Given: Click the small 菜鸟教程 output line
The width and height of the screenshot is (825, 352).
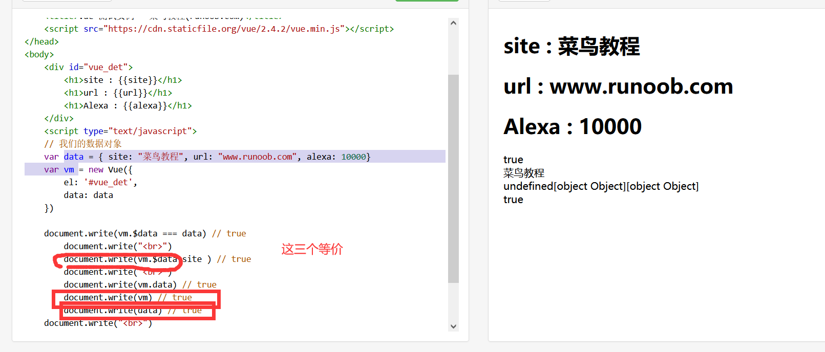Looking at the screenshot, I should [x=524, y=173].
